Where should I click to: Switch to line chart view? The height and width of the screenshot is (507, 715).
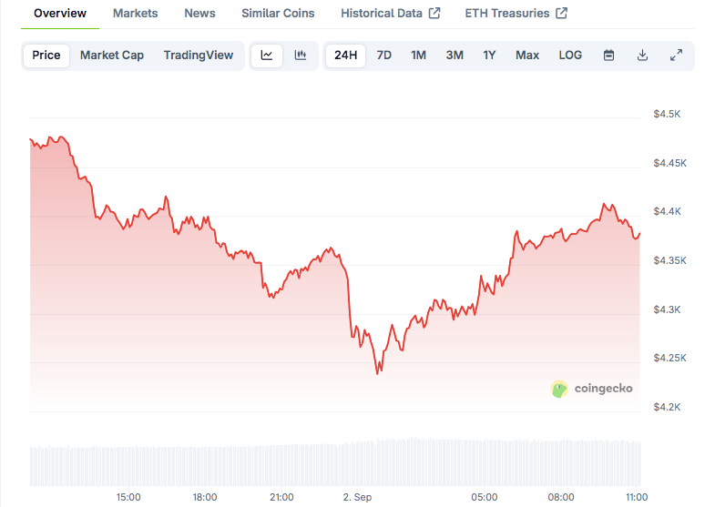[267, 55]
